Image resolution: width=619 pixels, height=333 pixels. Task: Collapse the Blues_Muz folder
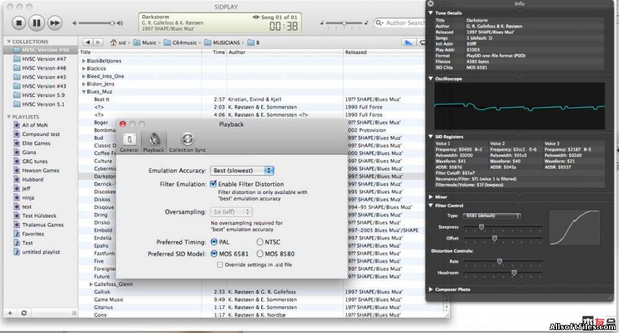pyautogui.click(x=84, y=91)
